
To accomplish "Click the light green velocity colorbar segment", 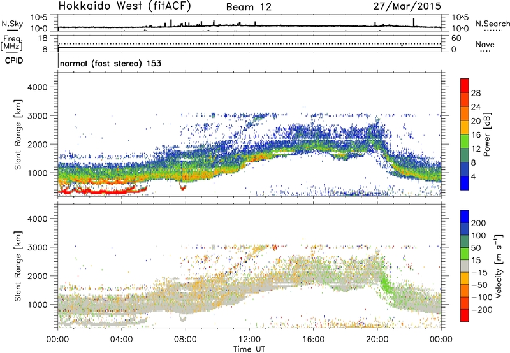I will [465, 254].
